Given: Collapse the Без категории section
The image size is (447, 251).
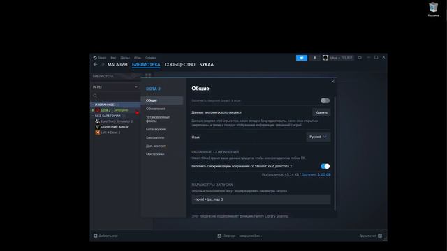Looking at the screenshot, I should coord(93,116).
